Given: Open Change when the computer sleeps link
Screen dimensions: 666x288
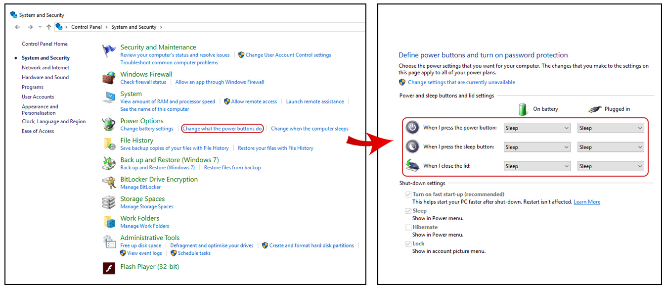Looking at the screenshot, I should (x=310, y=129).
